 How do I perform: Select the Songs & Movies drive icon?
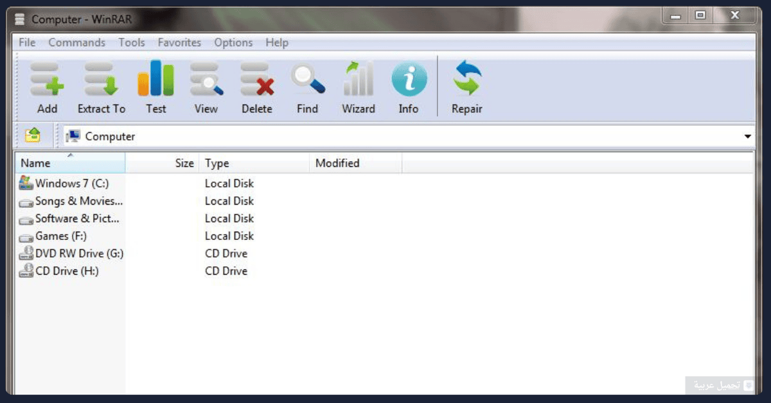pos(26,202)
